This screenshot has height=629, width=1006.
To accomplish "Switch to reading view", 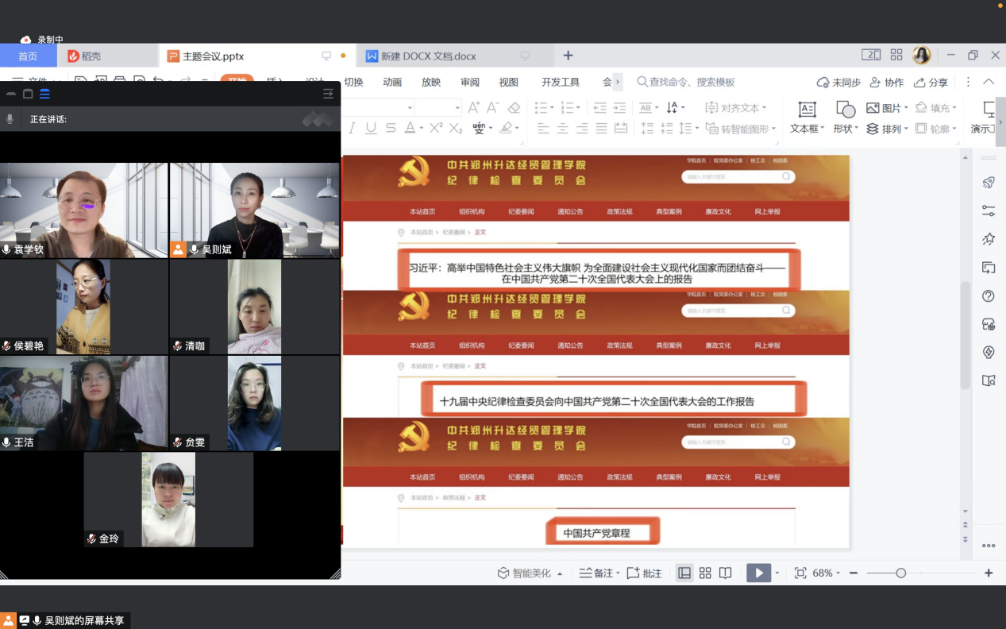I will point(725,573).
